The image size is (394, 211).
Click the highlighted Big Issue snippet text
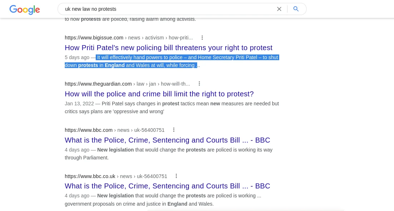(x=172, y=61)
